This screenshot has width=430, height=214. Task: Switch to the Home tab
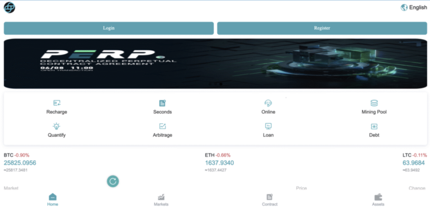52,200
